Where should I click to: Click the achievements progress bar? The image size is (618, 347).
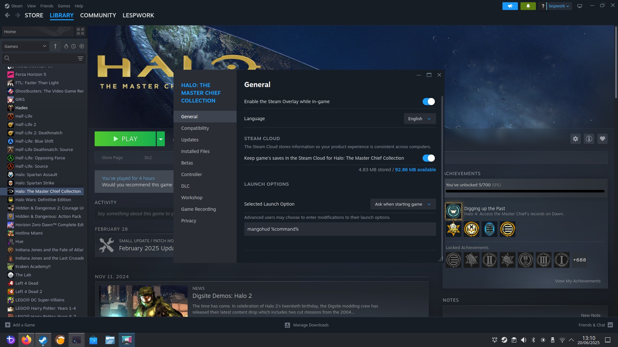point(525,191)
